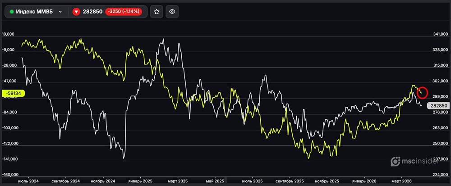The height and width of the screenshot is (186, 451).
Task: Click the -3250 (-1.14%) change badge
Action: point(124,12)
